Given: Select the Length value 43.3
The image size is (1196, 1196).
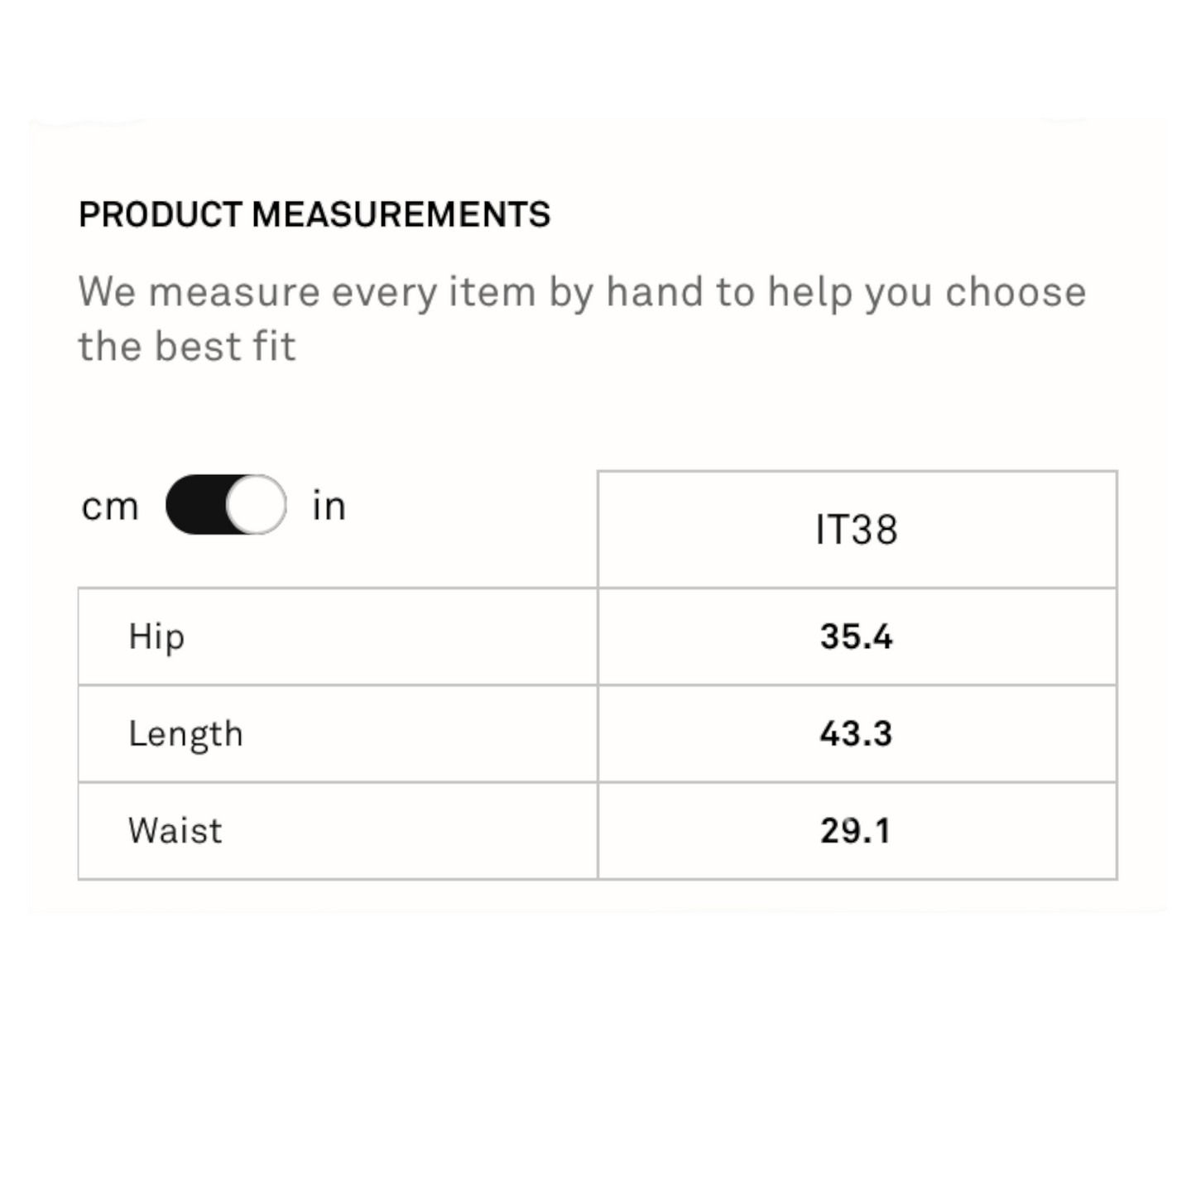Looking at the screenshot, I should click(857, 734).
